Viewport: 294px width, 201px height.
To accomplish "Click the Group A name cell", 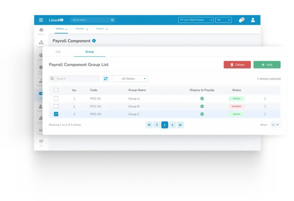I will point(134,99).
